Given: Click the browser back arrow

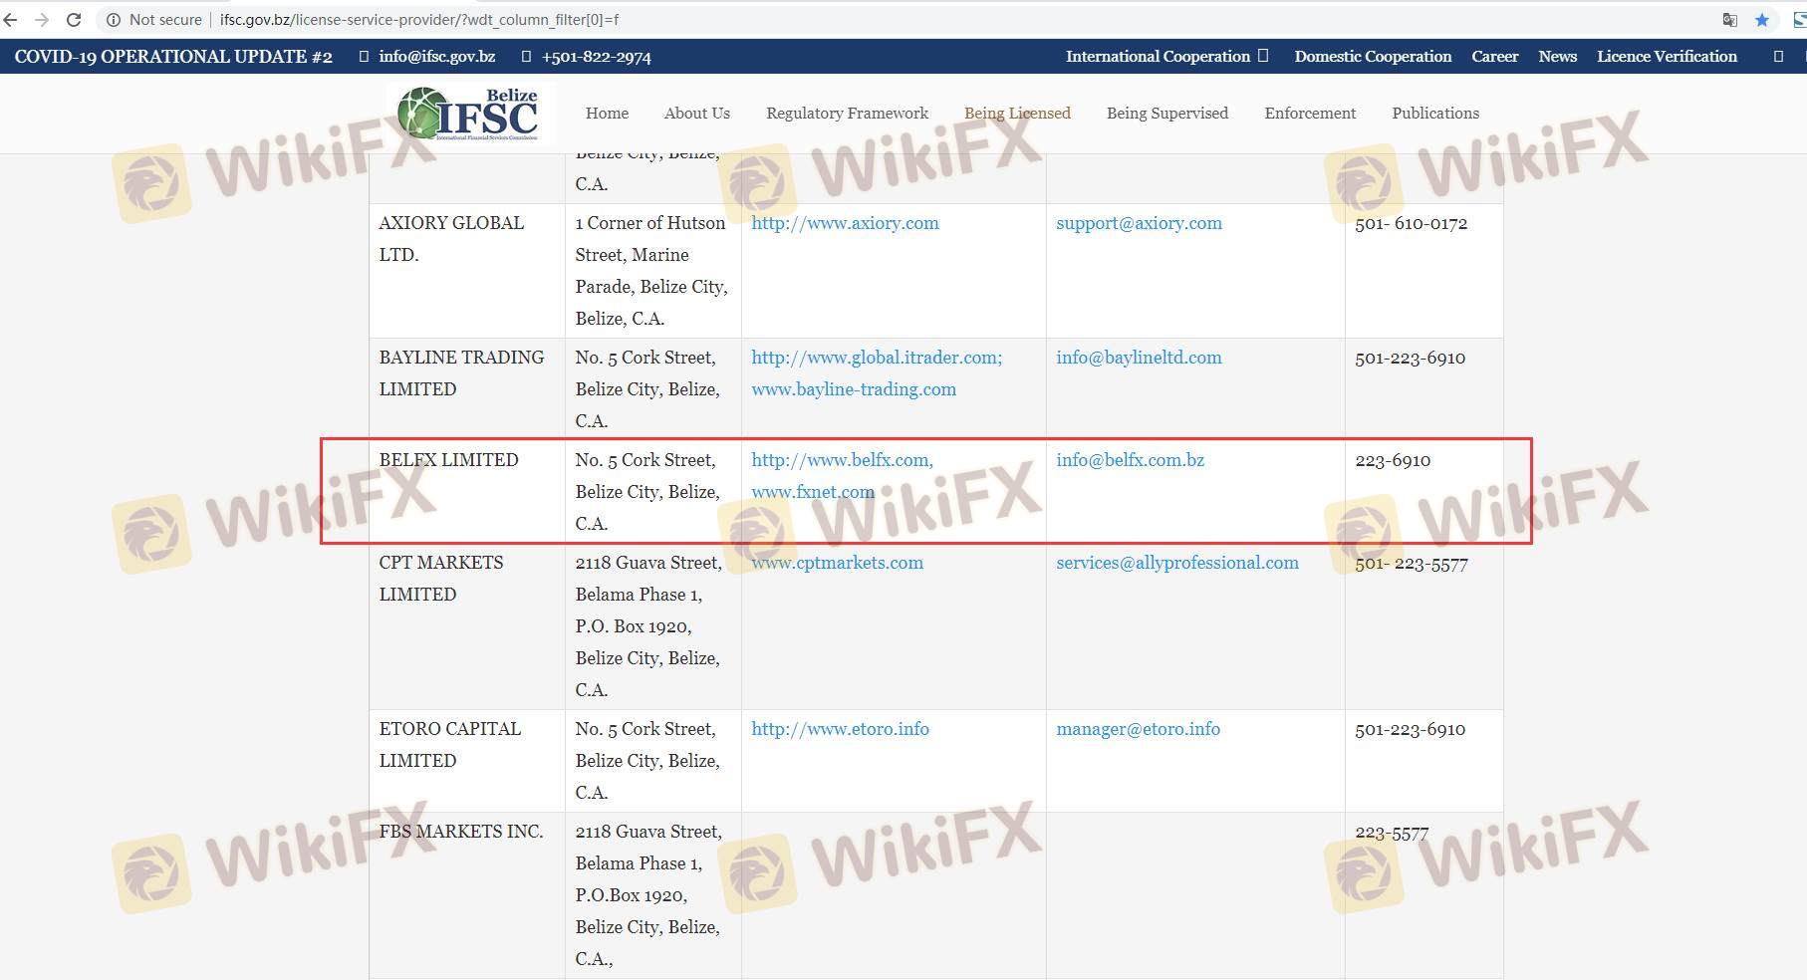Looking at the screenshot, I should (x=10, y=20).
